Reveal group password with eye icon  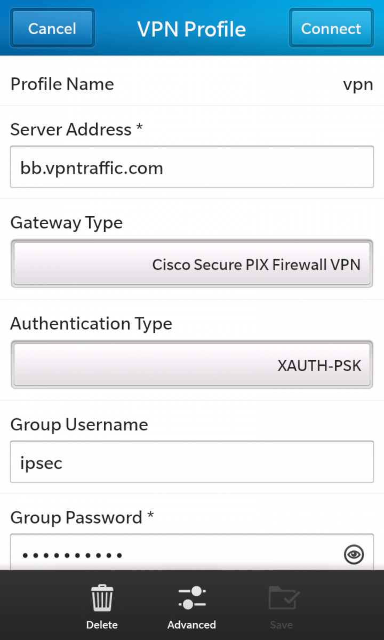click(354, 555)
